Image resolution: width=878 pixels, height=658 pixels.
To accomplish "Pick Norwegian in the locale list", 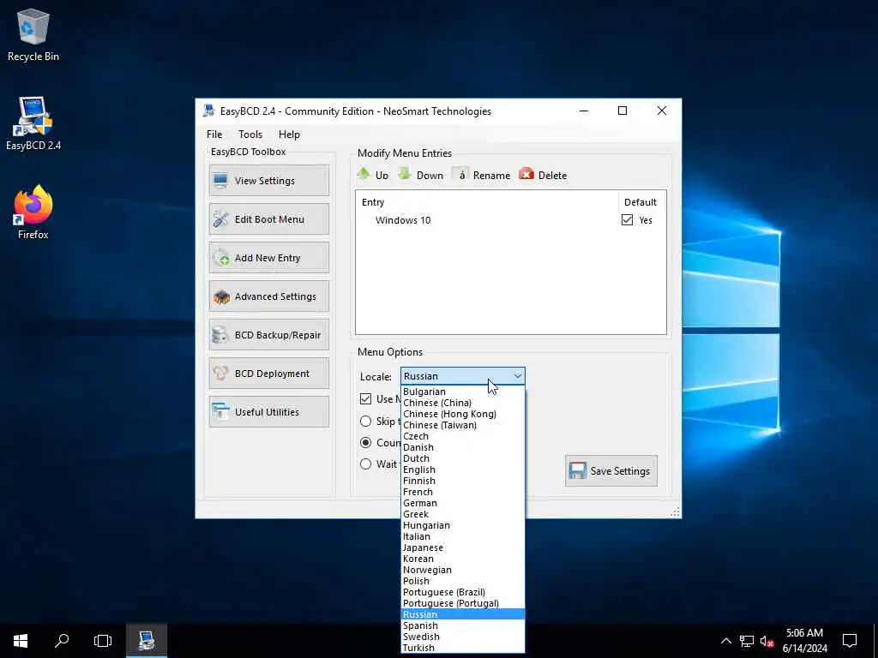I will click(x=463, y=570).
